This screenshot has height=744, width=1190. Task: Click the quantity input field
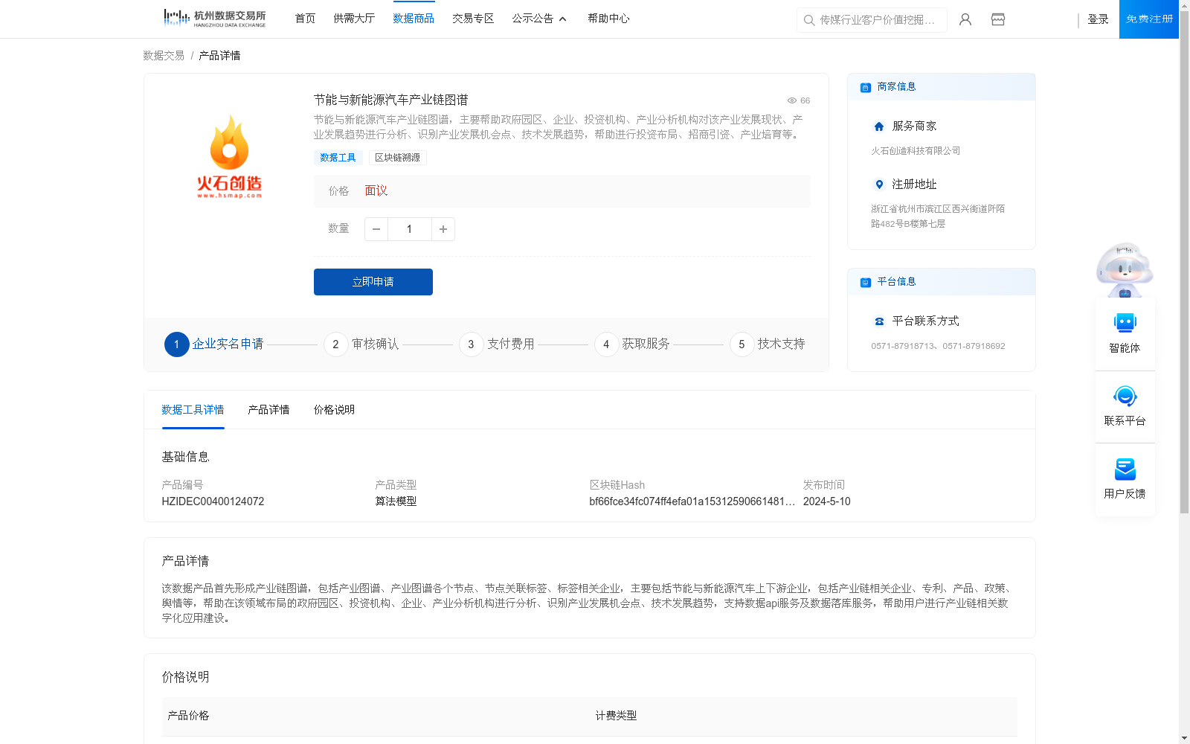pyautogui.click(x=409, y=229)
